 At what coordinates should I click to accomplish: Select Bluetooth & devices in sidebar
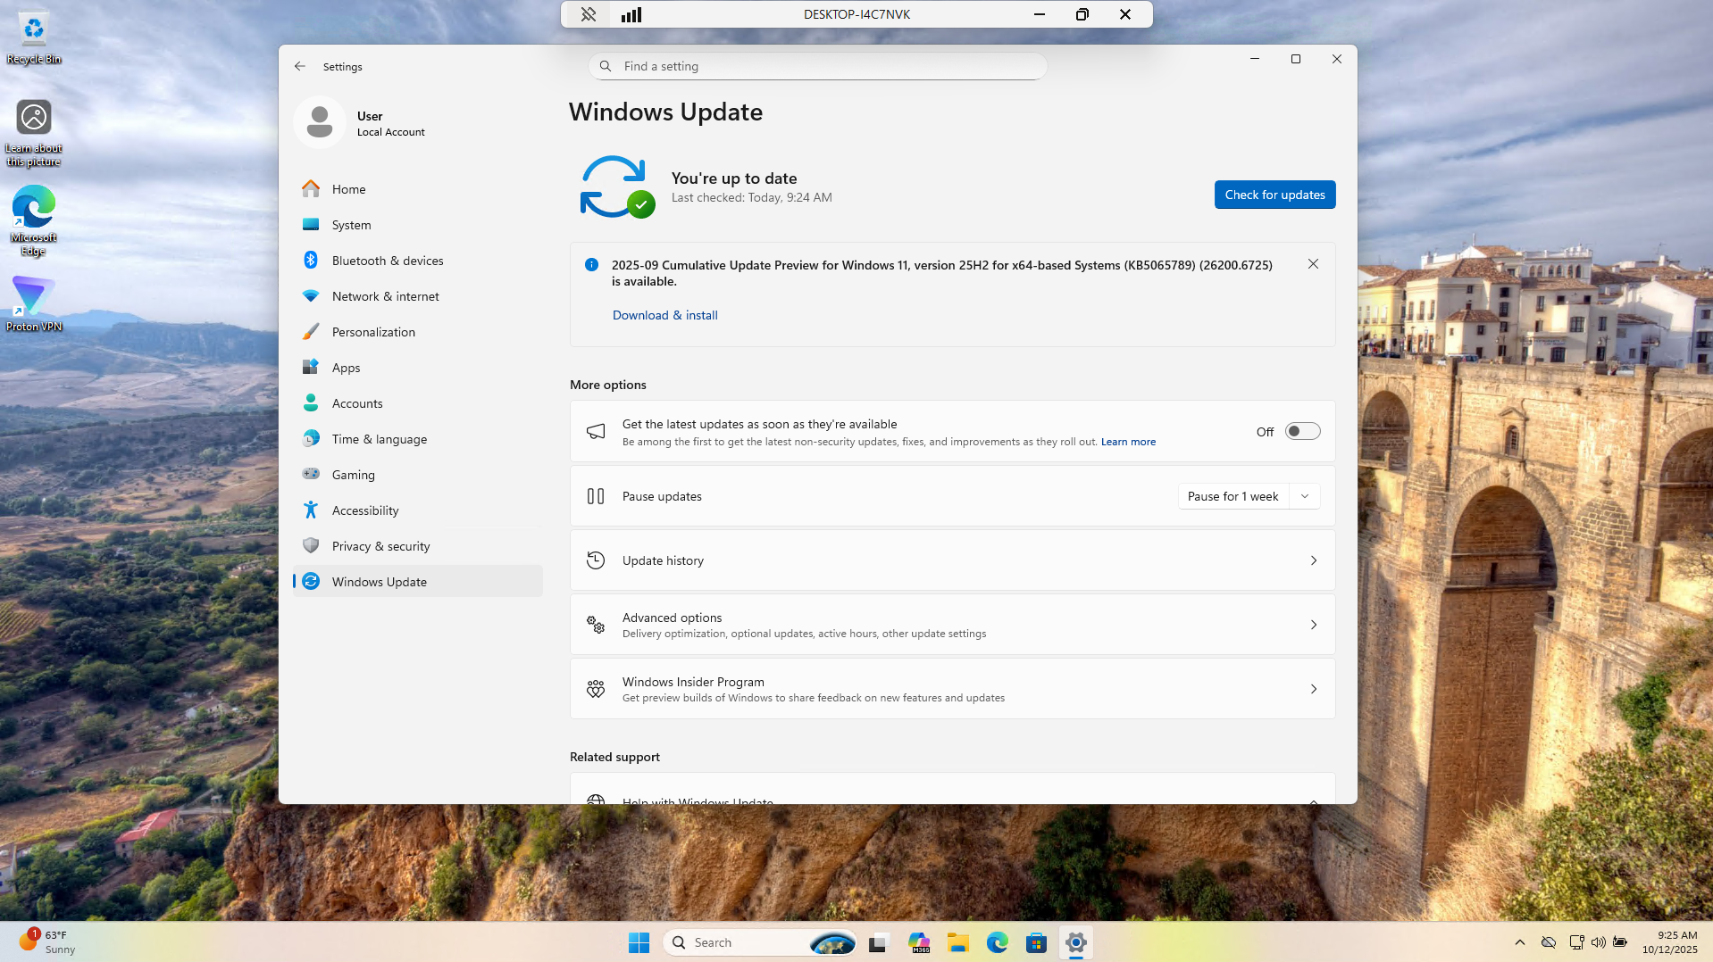[x=388, y=261]
